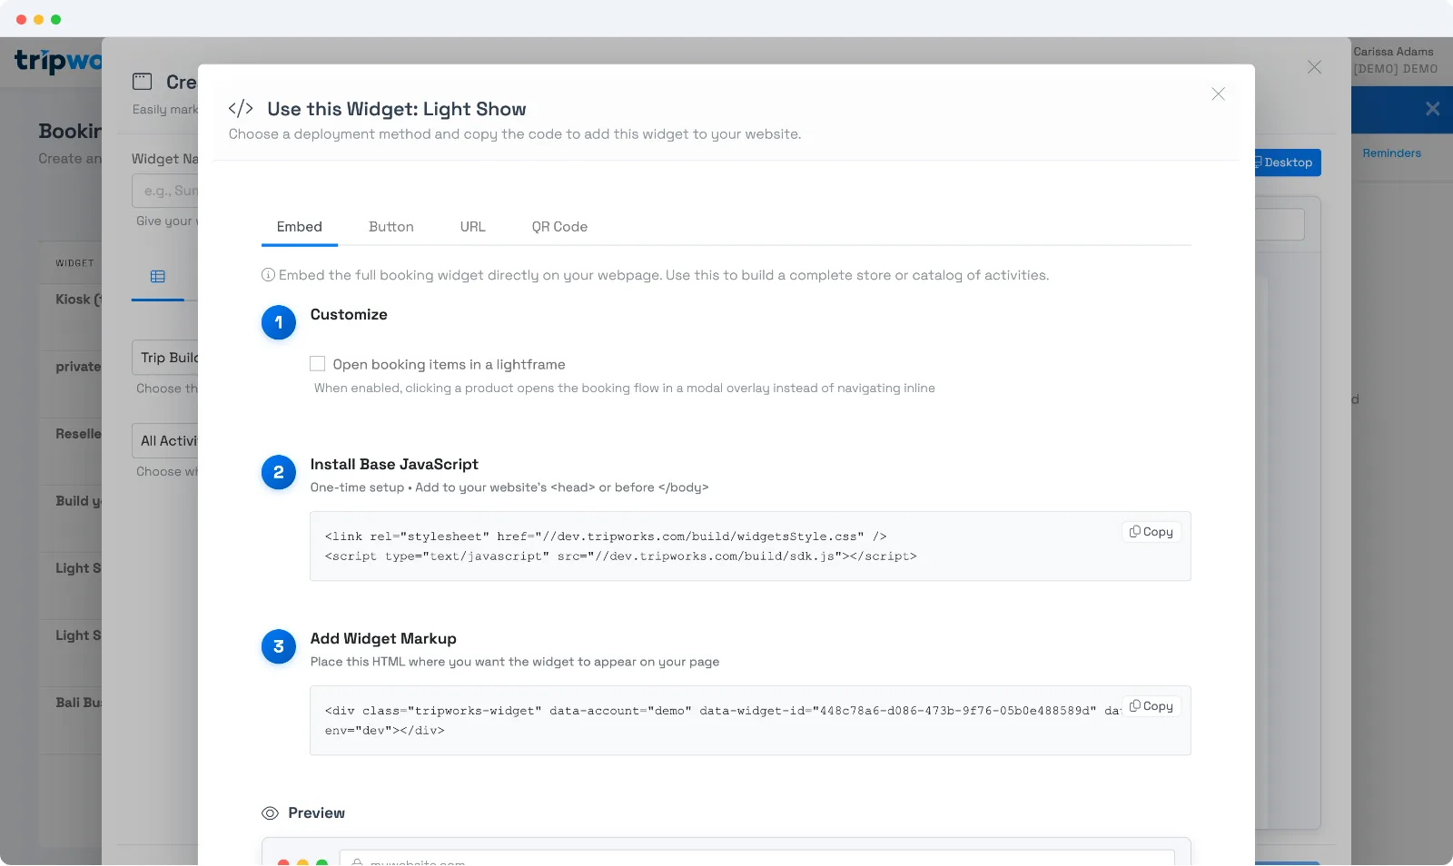Click the eye icon next to Preview
This screenshot has height=866, width=1453.
(270, 813)
